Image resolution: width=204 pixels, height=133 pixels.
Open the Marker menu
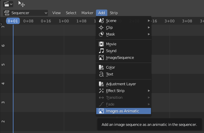[87, 13]
